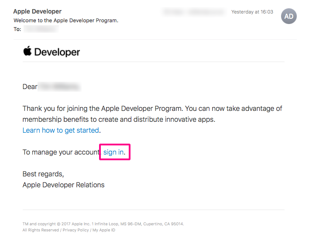Open the 'Learn how to get started' link
The image size is (309, 248).
(x=61, y=130)
